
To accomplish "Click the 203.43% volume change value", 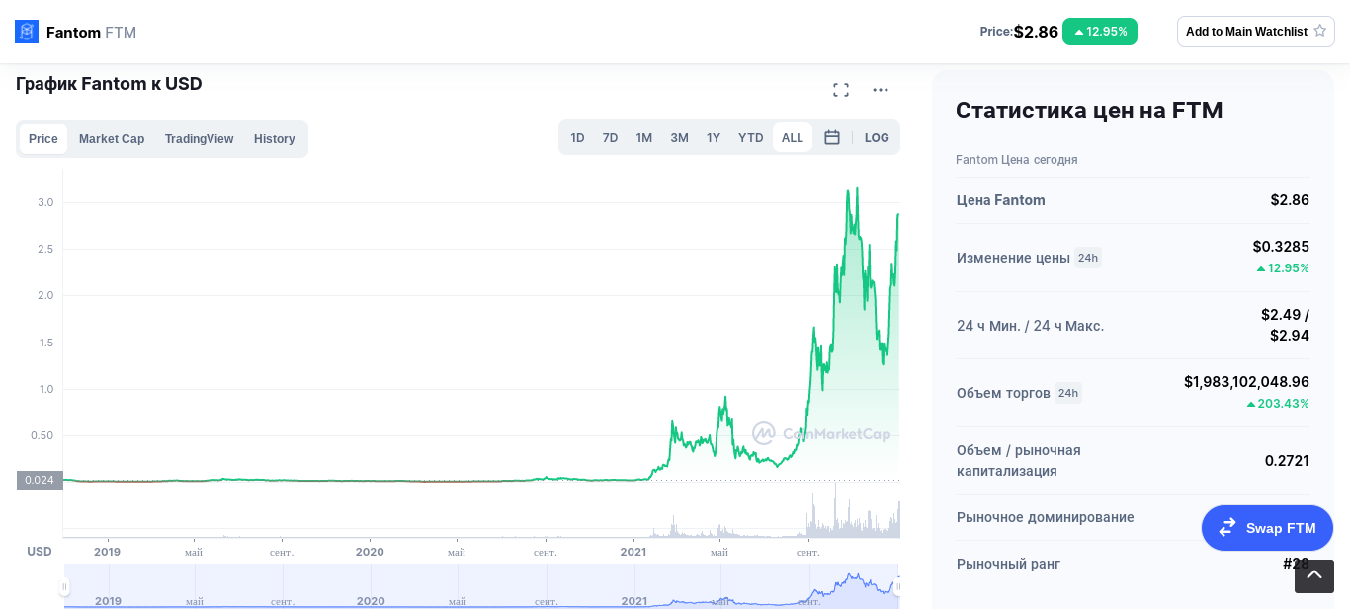I will coord(1277,404).
